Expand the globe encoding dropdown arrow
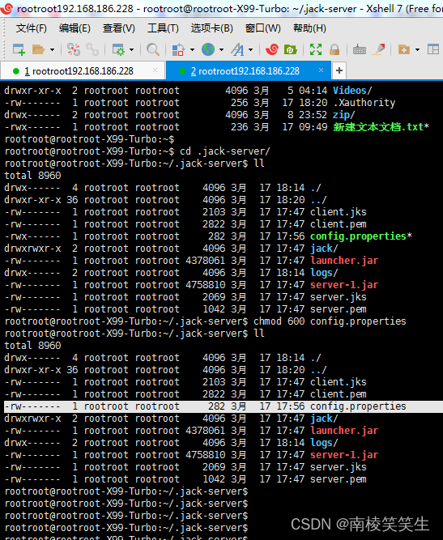Viewport: 443px width, 540px height. click(x=221, y=50)
